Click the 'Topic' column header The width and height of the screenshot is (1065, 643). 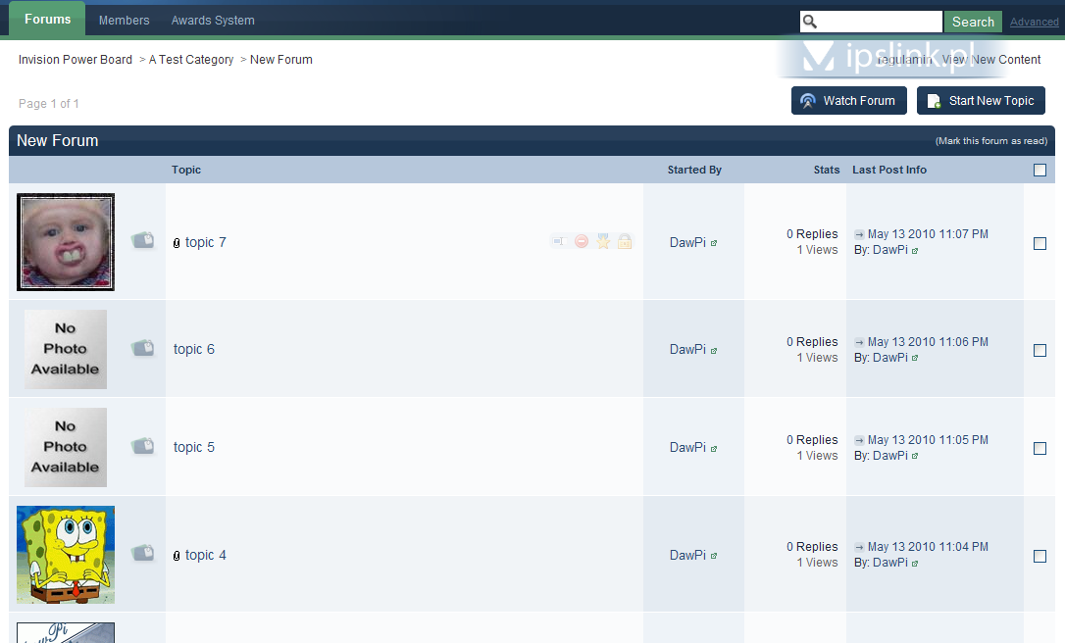186,170
